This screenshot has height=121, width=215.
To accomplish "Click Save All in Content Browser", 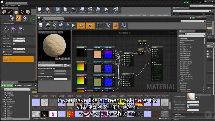I will (x=28, y=86).
